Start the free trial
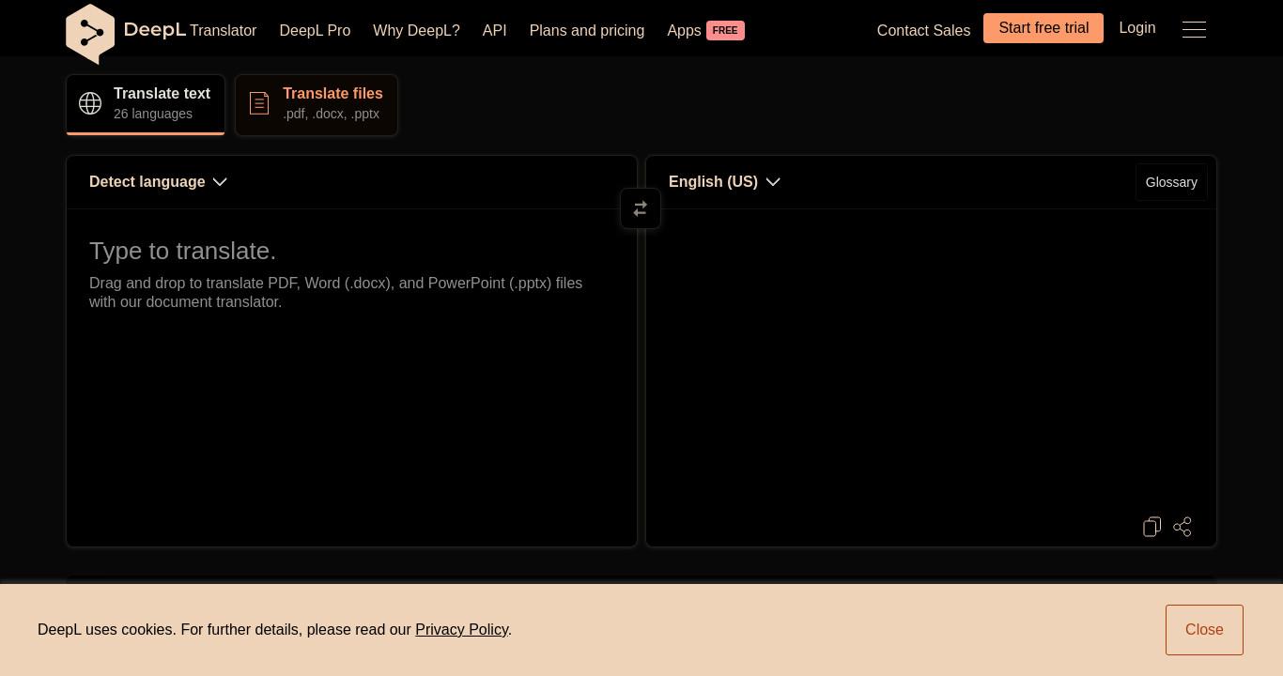This screenshot has height=676, width=1283. tap(1043, 28)
